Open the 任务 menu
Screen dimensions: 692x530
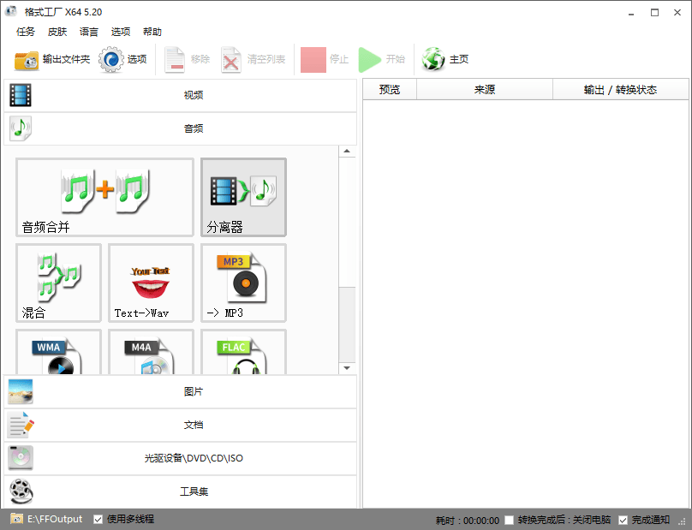(x=25, y=32)
